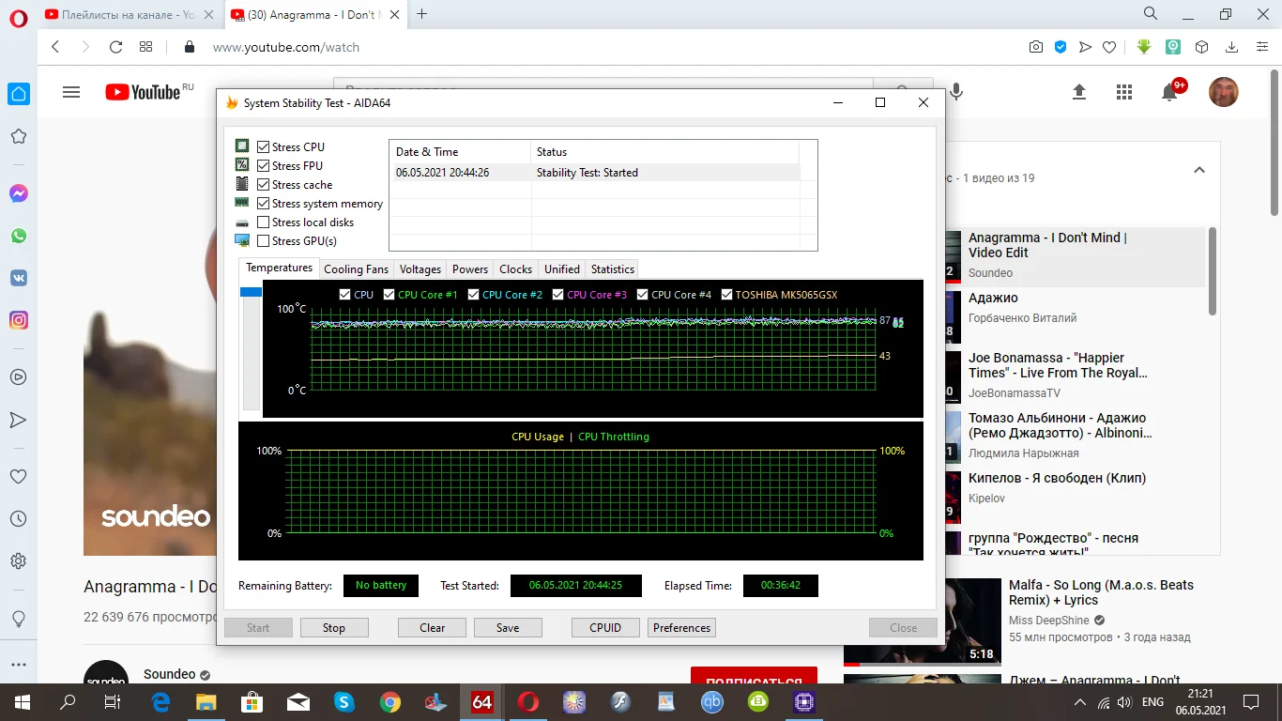Open the CPUID panel
The image size is (1282, 721).
[605, 628]
